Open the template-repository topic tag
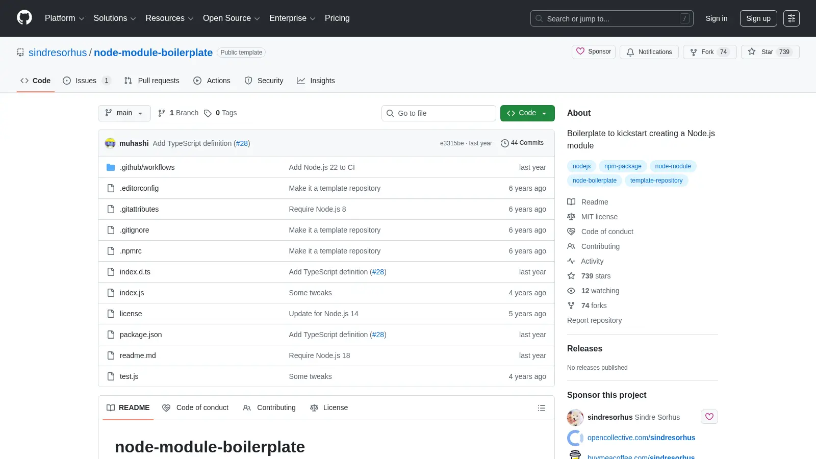The height and width of the screenshot is (459, 816). (656, 181)
